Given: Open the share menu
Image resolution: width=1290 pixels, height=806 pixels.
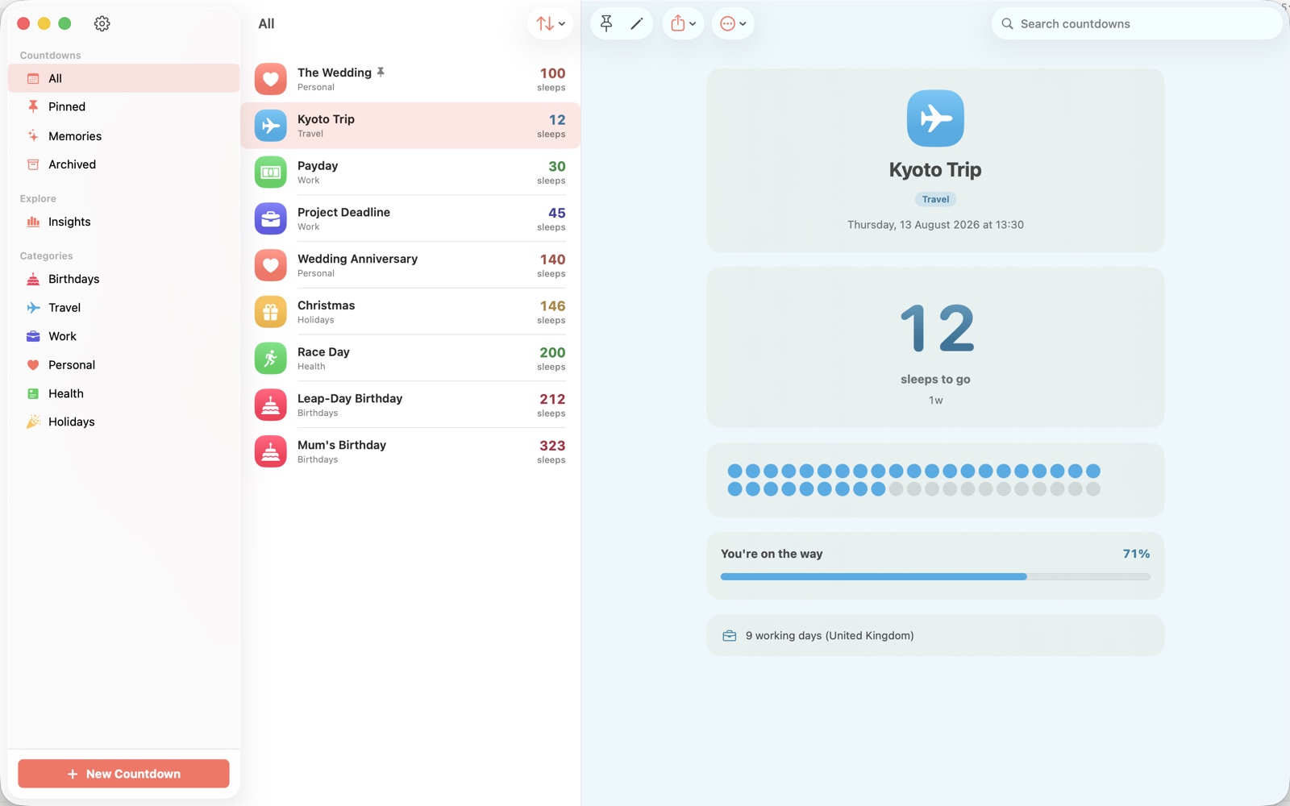Looking at the screenshot, I should click(x=683, y=23).
